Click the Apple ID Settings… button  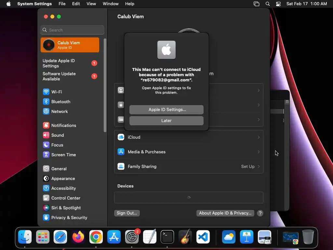click(x=166, y=110)
